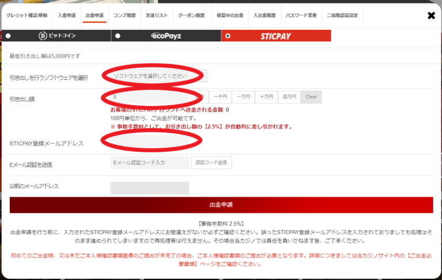
Task: Click the red 初めてのご出金時 document notice
Action: [x=221, y=260]
